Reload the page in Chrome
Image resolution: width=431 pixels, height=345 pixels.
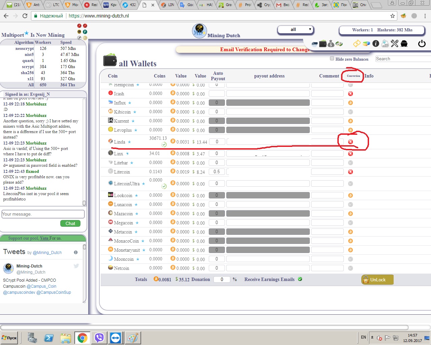click(x=25, y=16)
